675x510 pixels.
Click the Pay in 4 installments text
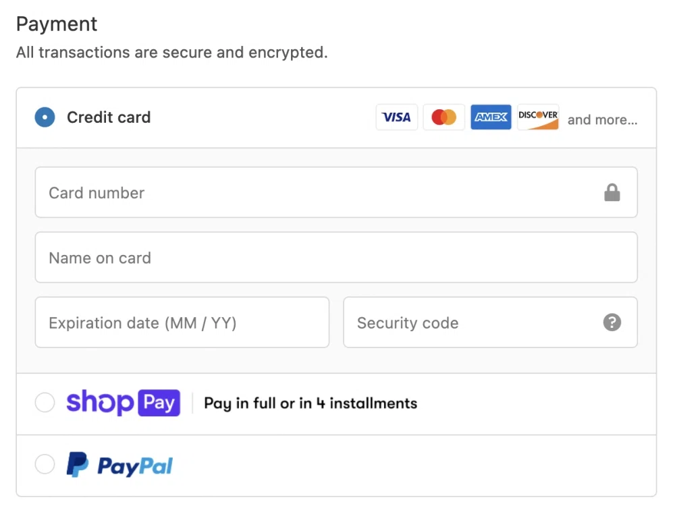(x=310, y=403)
